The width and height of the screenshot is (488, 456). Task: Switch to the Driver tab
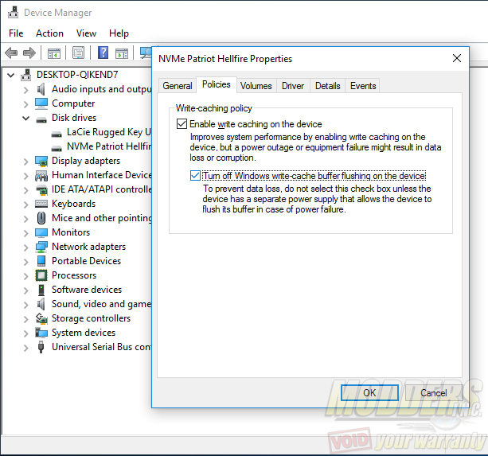[x=293, y=86]
